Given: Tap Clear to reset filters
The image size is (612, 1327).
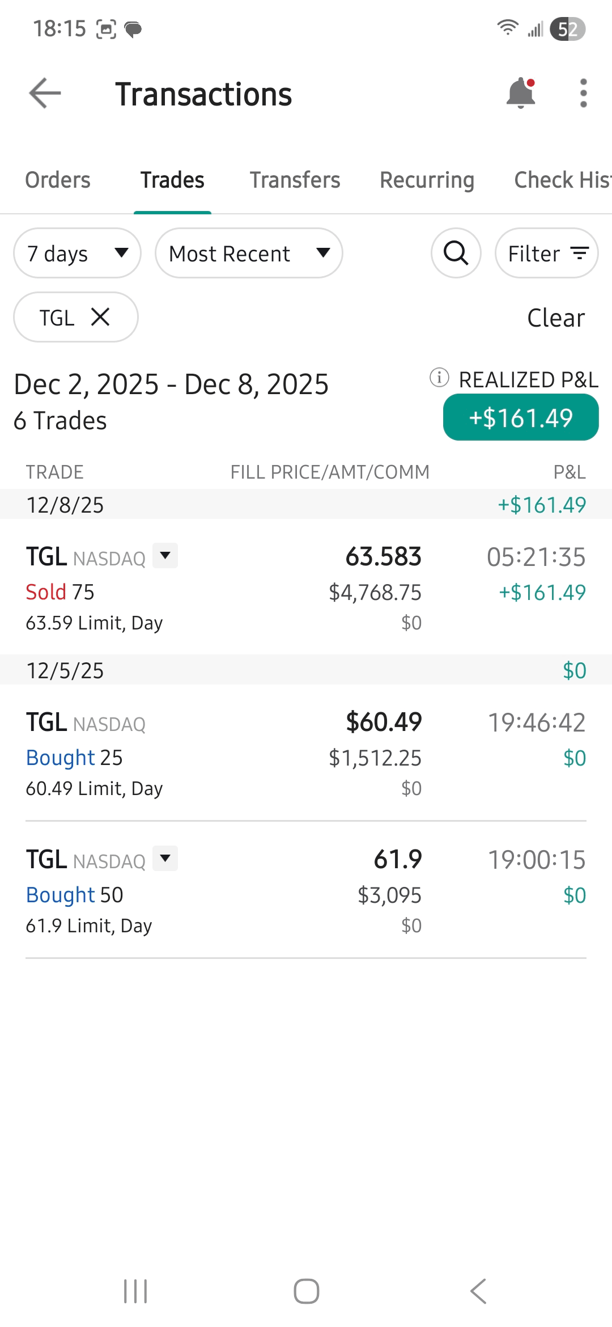Looking at the screenshot, I should coord(556,318).
